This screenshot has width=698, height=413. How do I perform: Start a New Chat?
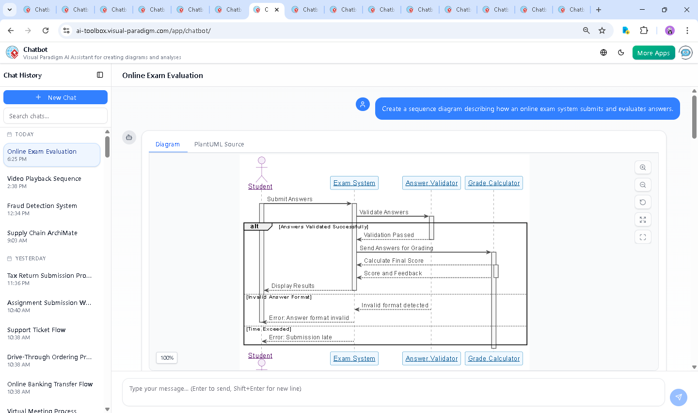[x=55, y=97]
